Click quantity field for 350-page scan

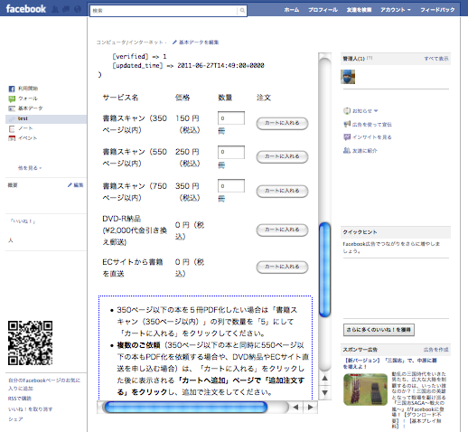pos(231,118)
